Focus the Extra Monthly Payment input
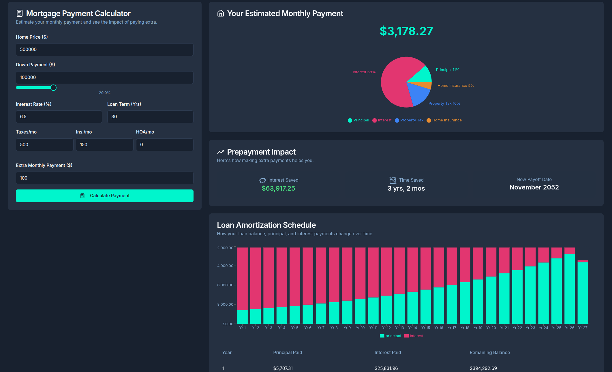Viewport: 612px width, 372px height. (x=104, y=178)
